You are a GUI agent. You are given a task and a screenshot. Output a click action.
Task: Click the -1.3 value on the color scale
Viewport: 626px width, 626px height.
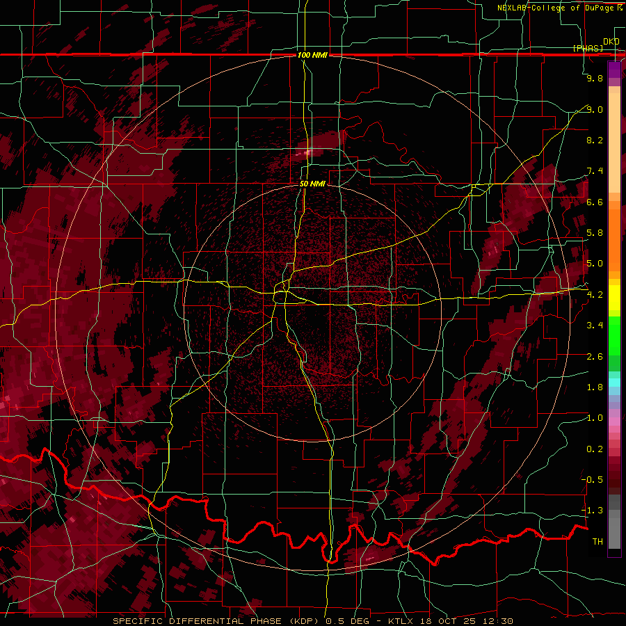592,511
